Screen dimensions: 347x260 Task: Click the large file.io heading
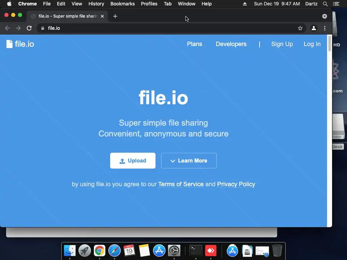163,98
